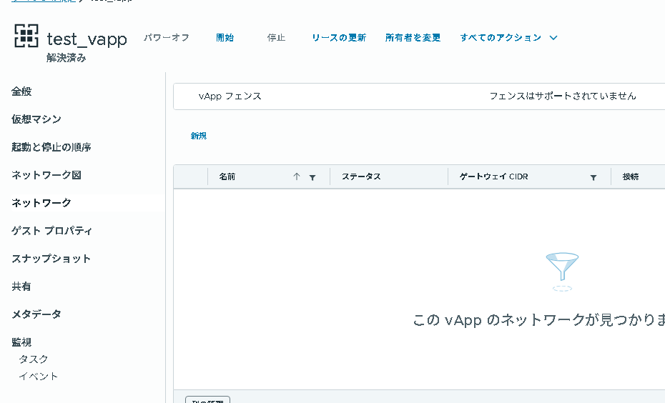Open イベント under 監視
Screen dimensions: 665x403
pos(38,377)
